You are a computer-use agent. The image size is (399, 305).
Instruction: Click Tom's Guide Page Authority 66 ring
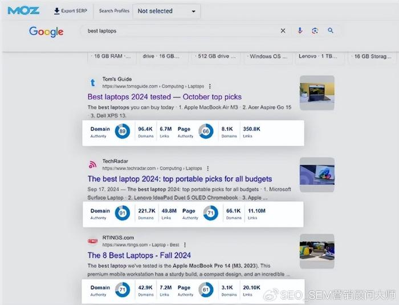[x=206, y=131]
